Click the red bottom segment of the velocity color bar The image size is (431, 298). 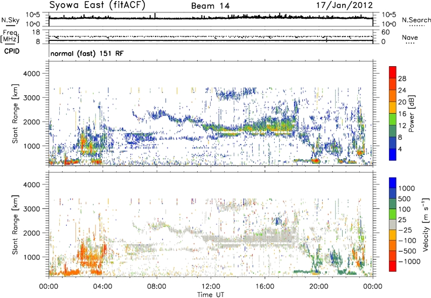393,266
